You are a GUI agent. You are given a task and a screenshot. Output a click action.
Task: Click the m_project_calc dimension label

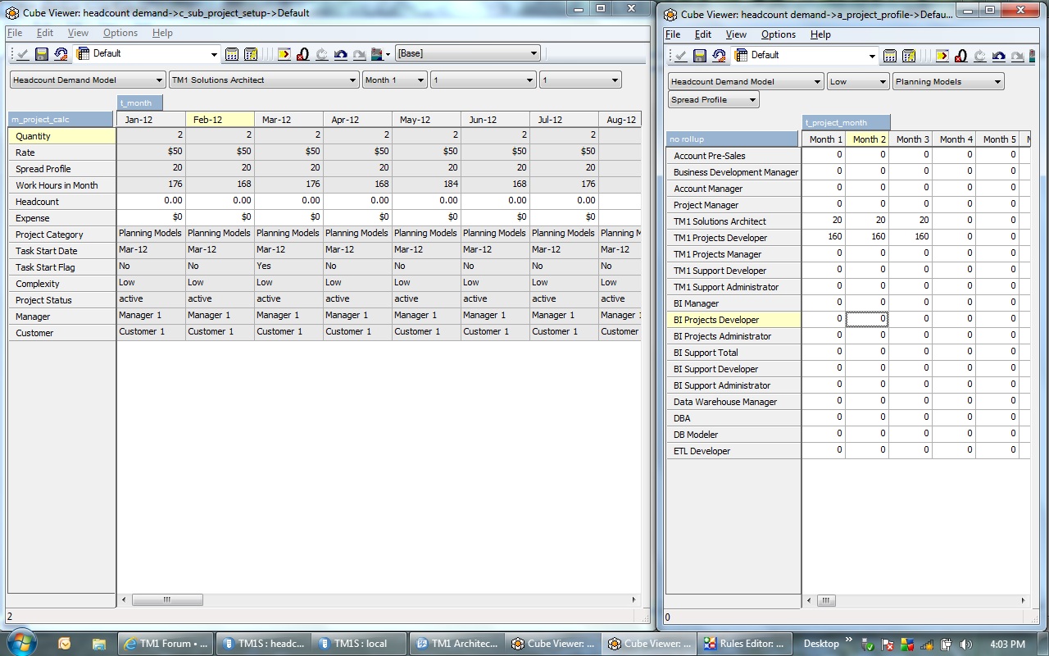61,120
